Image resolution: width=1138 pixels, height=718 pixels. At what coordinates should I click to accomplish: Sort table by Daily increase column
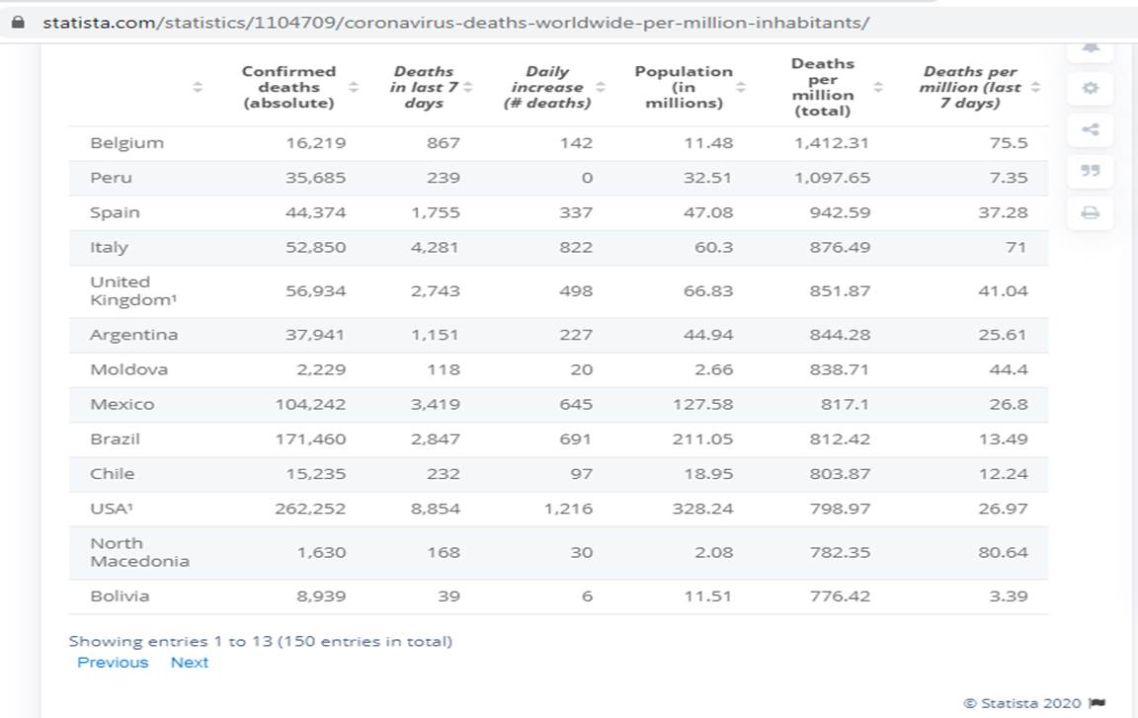click(547, 87)
